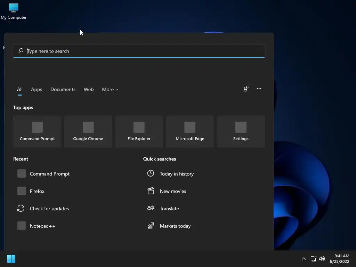Switch to the Web tab
356x267 pixels.
pos(89,89)
